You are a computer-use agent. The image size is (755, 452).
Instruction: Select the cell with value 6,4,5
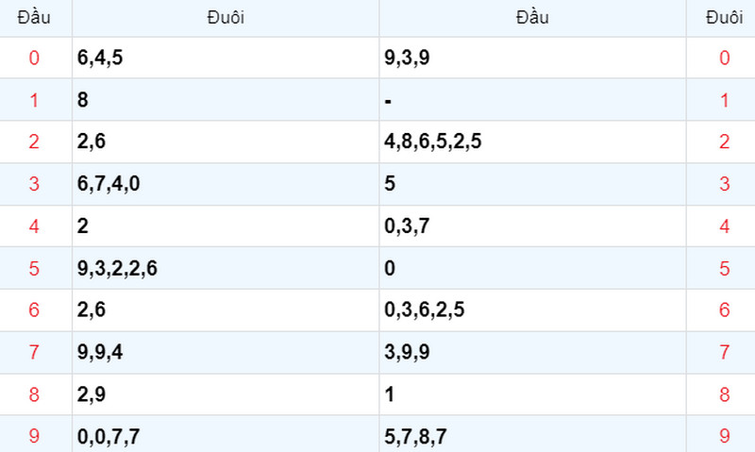(226, 58)
